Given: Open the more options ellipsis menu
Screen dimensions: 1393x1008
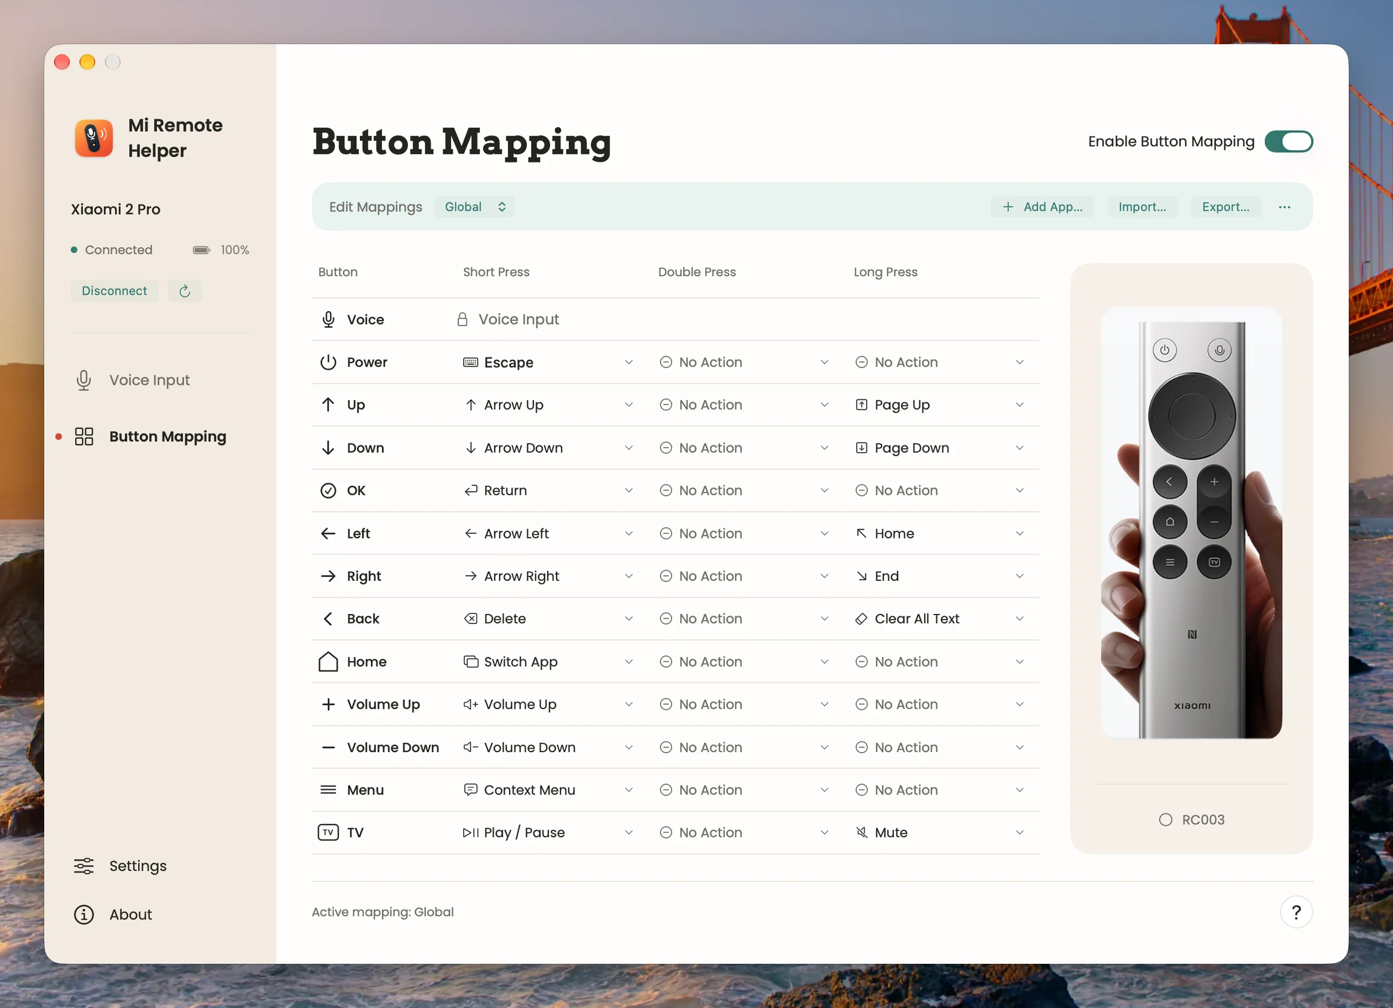Looking at the screenshot, I should tap(1284, 207).
